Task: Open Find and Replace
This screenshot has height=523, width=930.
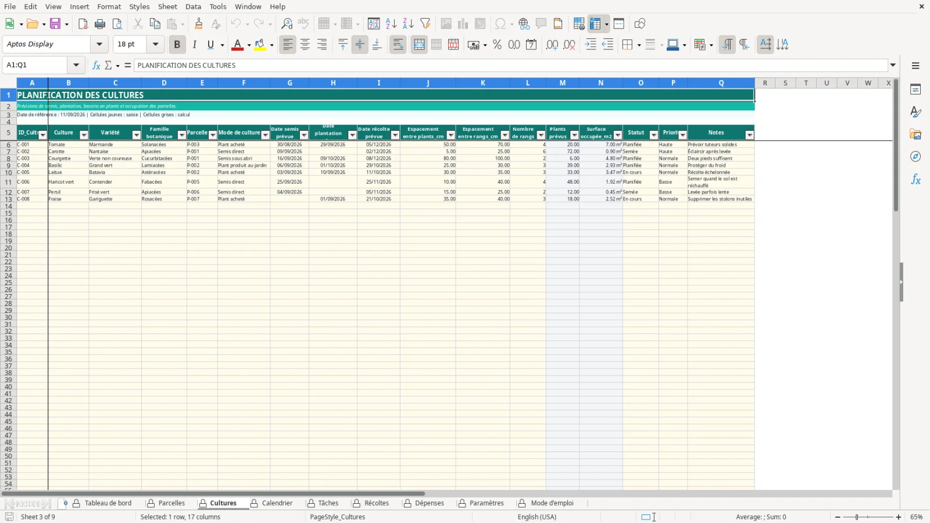Action: [287, 24]
